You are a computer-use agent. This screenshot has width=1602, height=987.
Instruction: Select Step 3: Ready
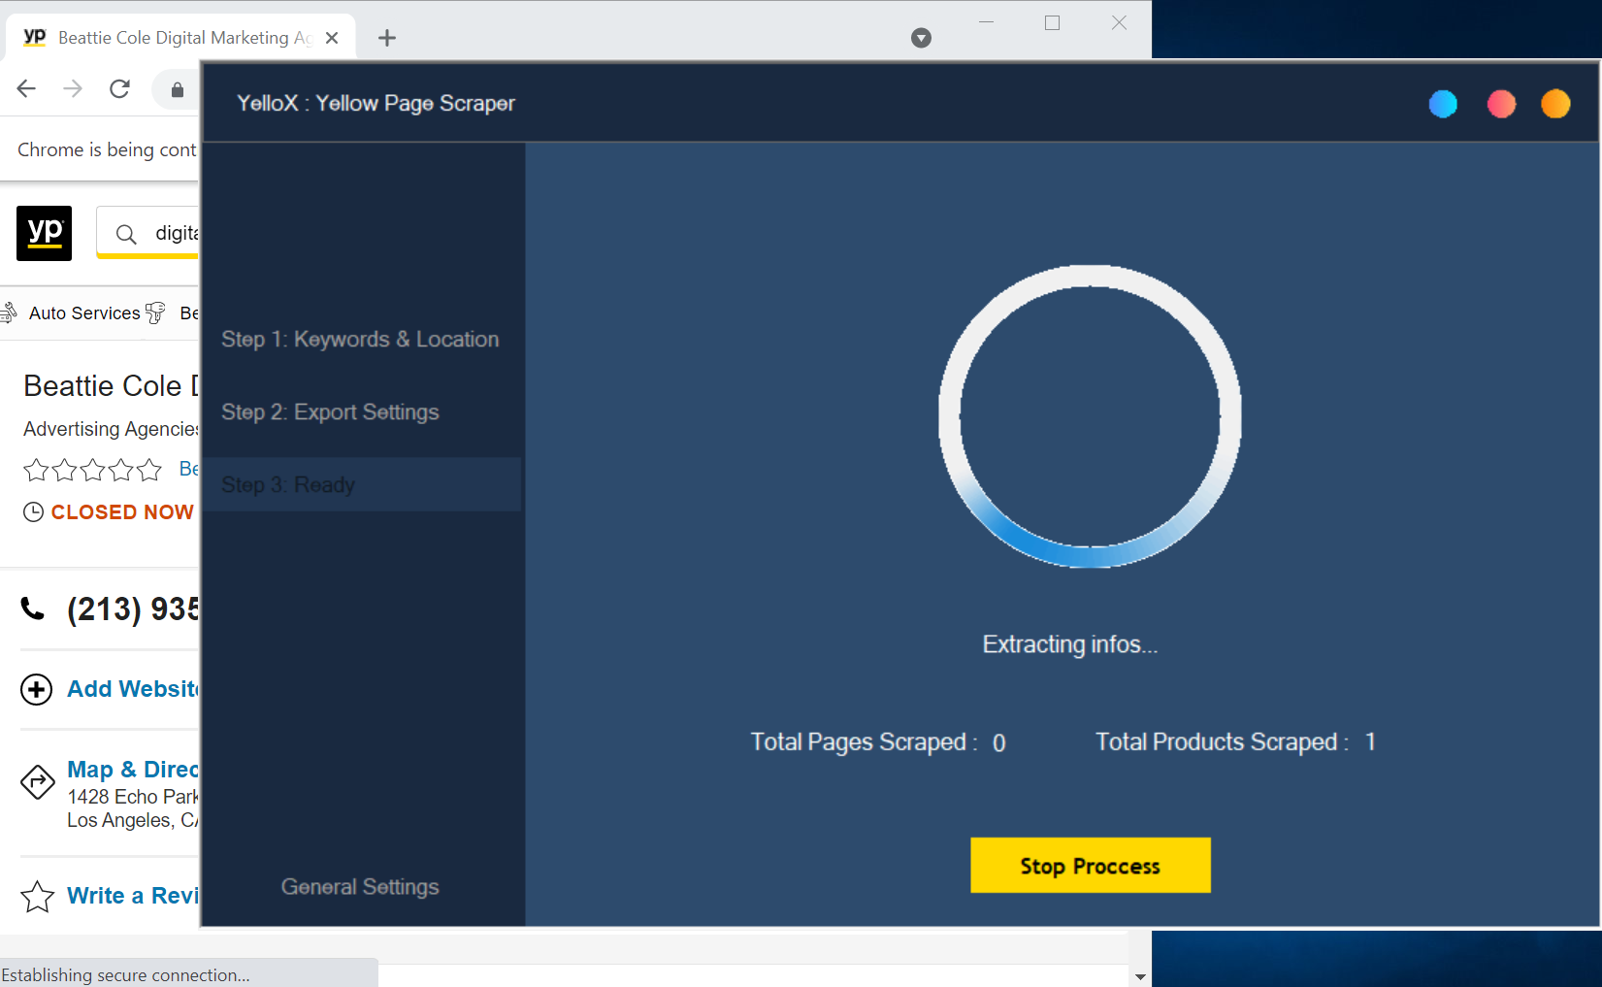pyautogui.click(x=288, y=484)
